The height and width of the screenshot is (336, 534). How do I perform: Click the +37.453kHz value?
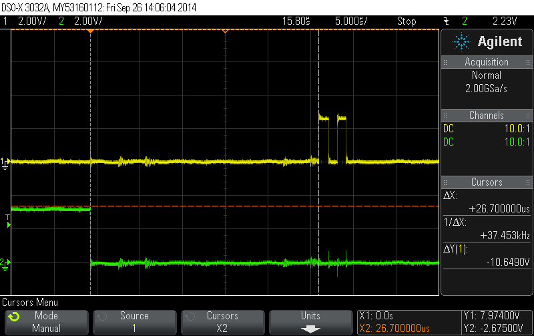[x=505, y=236]
